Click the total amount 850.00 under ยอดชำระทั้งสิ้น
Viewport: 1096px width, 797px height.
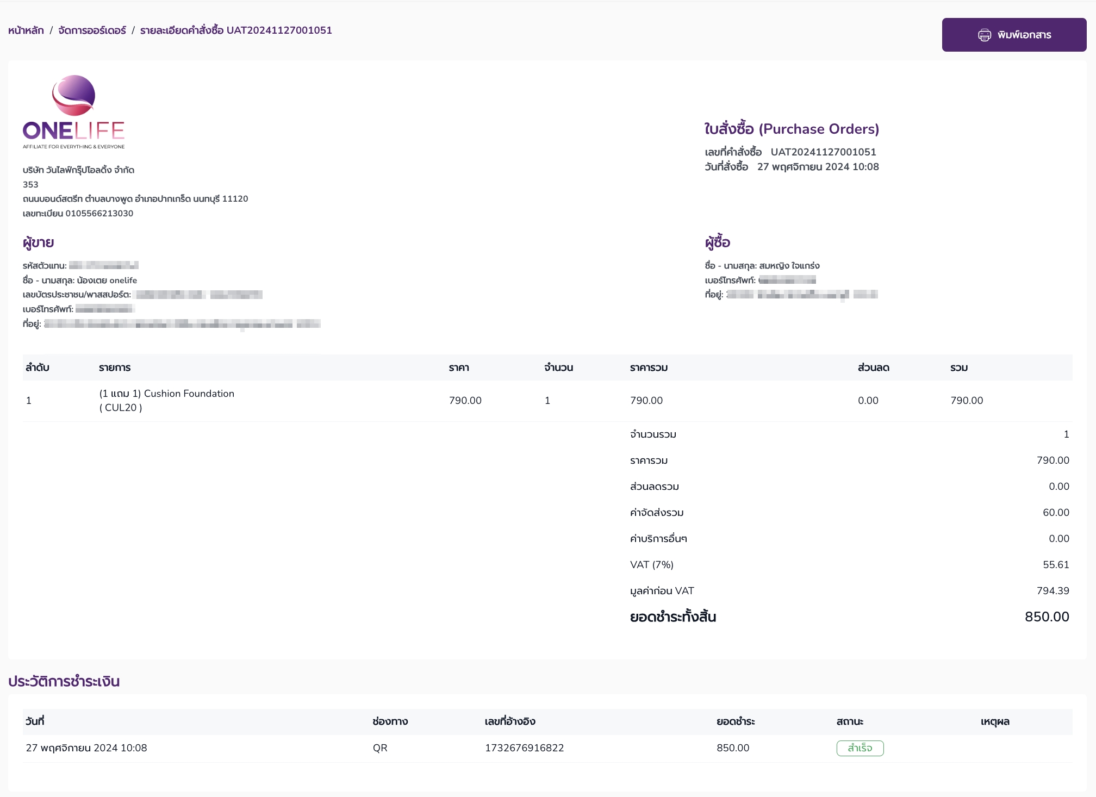pyautogui.click(x=1047, y=617)
